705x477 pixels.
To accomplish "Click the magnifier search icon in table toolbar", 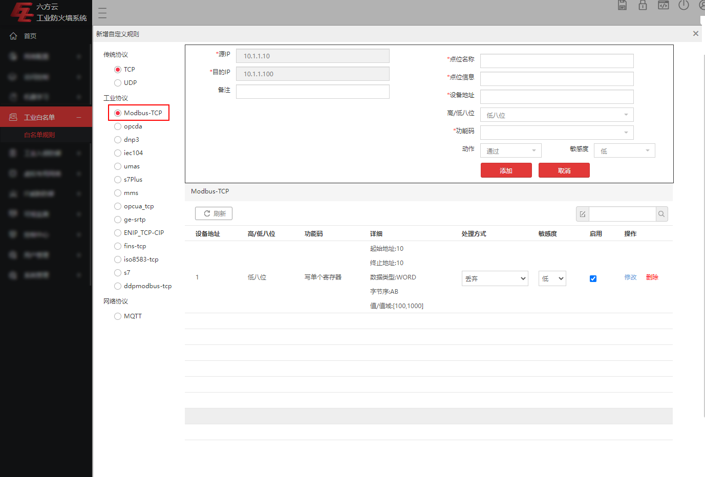I will pyautogui.click(x=661, y=214).
